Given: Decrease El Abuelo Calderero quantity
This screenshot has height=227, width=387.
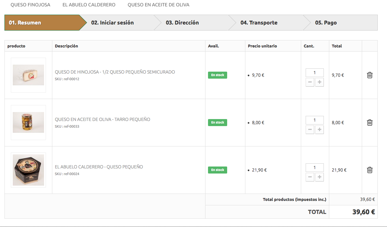Looking at the screenshot, I should click(310, 177).
